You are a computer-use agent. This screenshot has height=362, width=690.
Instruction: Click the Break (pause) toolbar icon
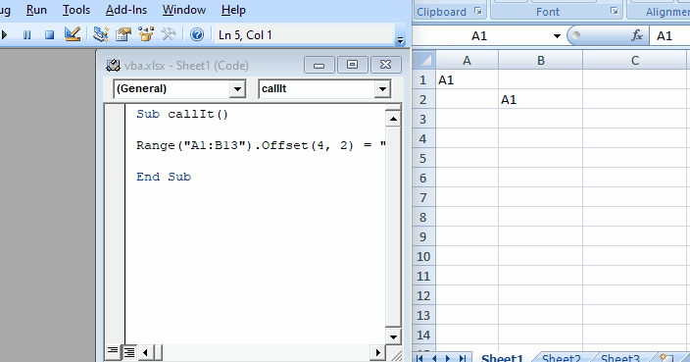(x=27, y=34)
